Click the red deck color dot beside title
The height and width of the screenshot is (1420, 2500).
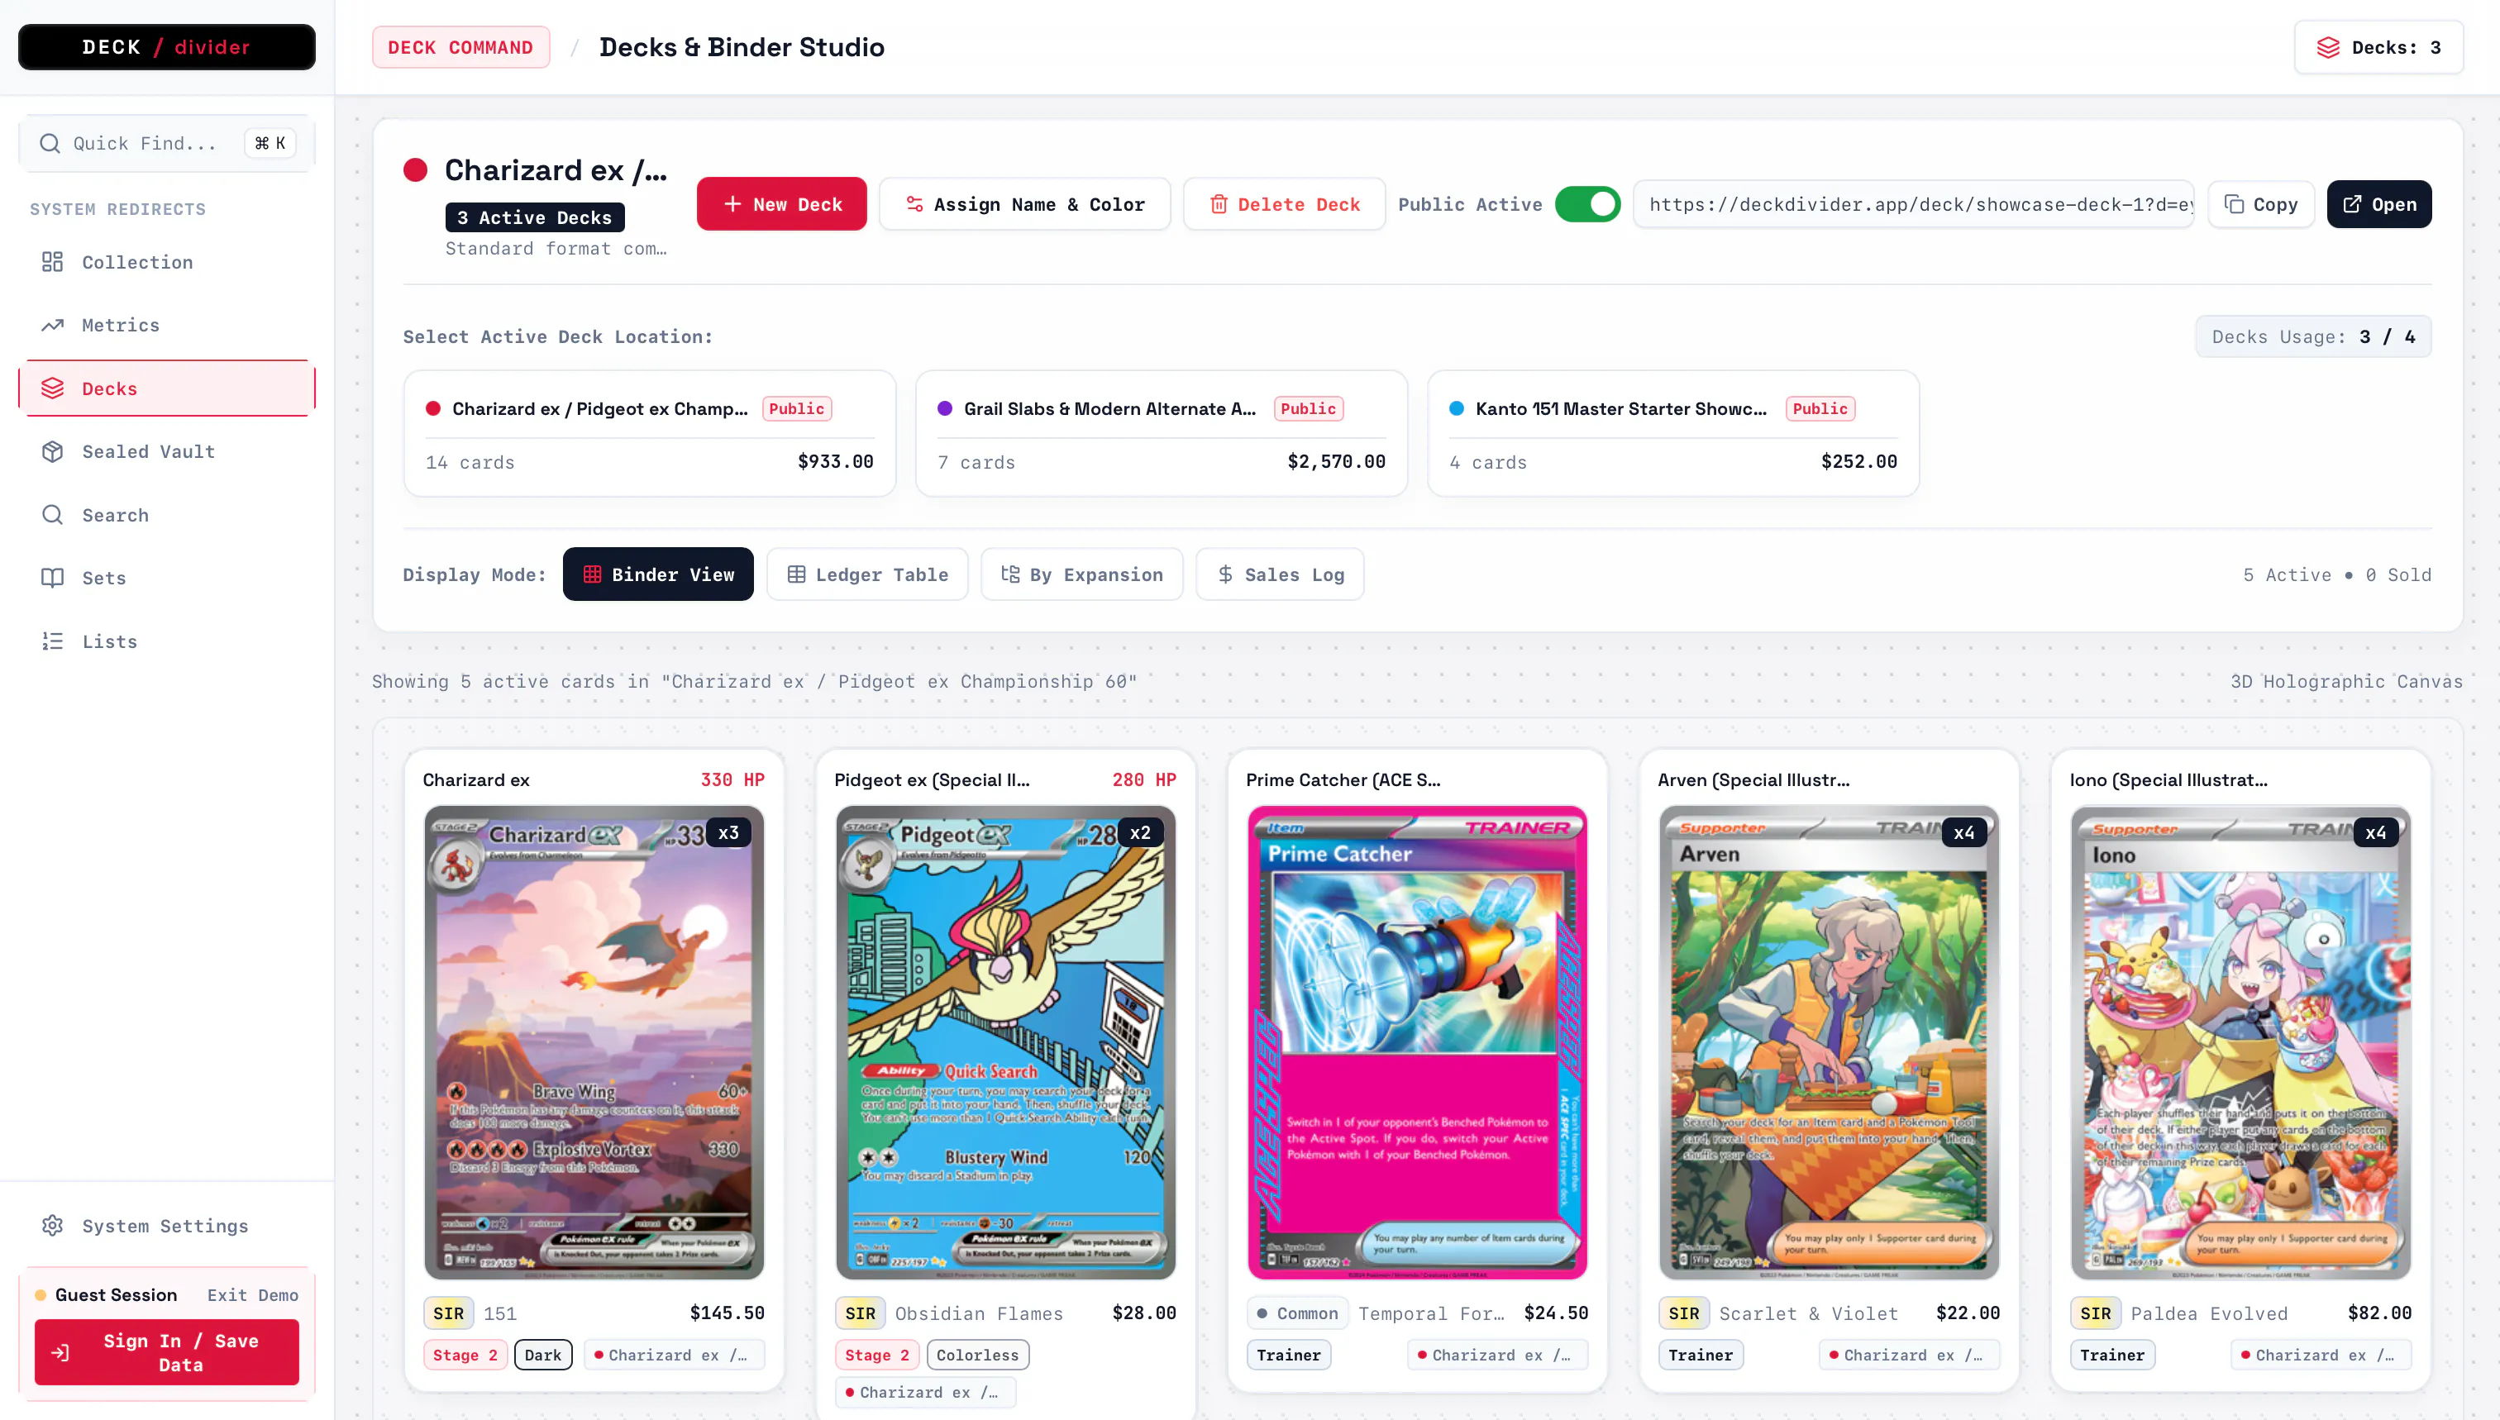click(x=416, y=170)
